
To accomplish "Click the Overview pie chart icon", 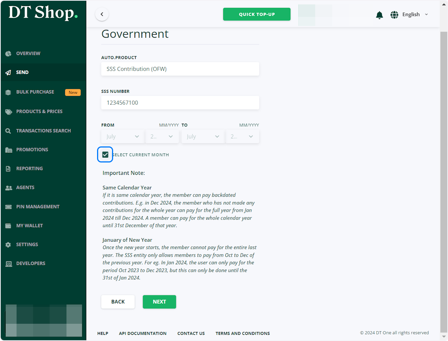I will coord(8,54).
